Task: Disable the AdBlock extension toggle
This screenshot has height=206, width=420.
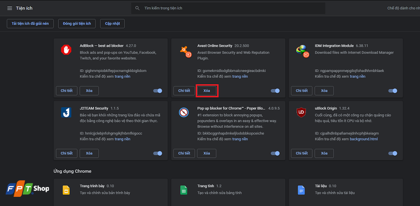Action: tap(158, 91)
